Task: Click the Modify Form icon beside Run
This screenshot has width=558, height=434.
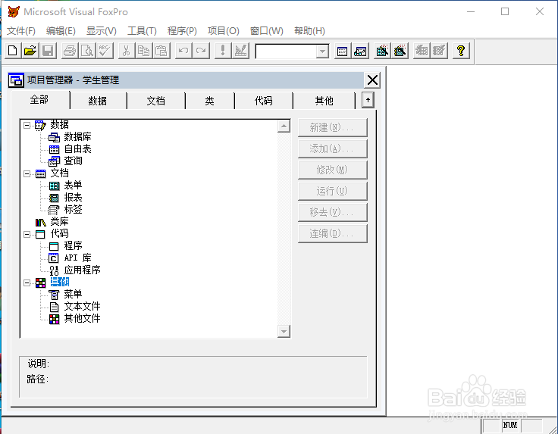Action: click(240, 51)
